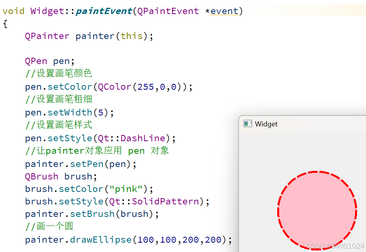This screenshot has width=366, height=252.
Task: Click the comment 让painter对象应用 pen 对象
Action: (97, 151)
